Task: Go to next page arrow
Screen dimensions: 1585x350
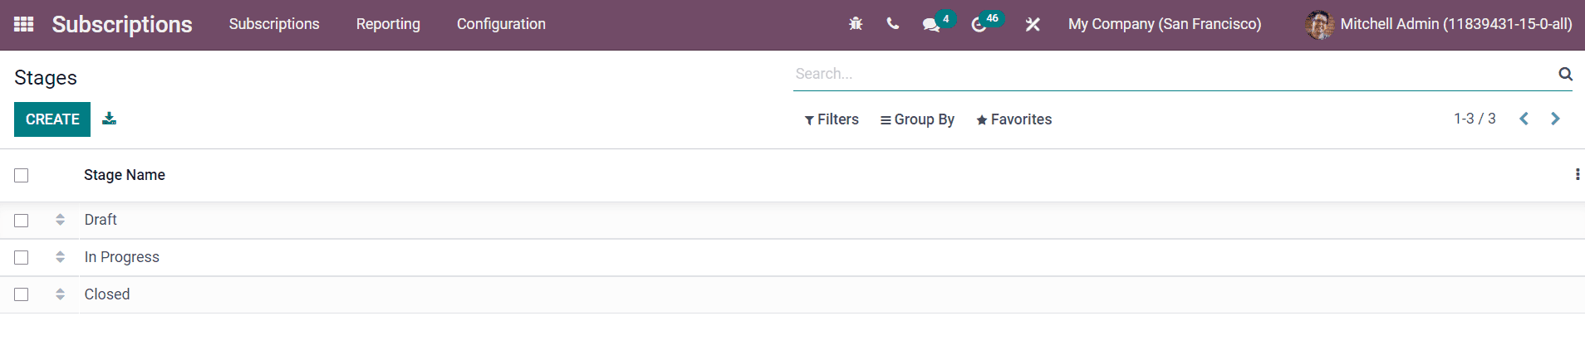Action: click(1555, 119)
